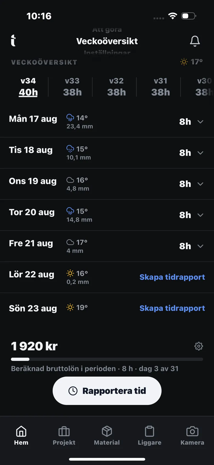The image size is (214, 465).
Task: Tap the app logo in header
Action: pyautogui.click(x=13, y=41)
